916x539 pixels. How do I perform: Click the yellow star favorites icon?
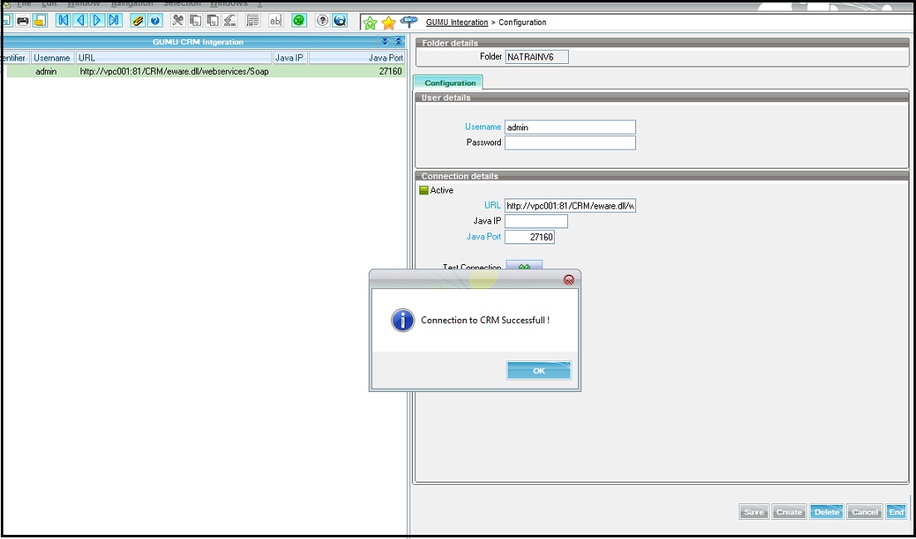click(388, 22)
